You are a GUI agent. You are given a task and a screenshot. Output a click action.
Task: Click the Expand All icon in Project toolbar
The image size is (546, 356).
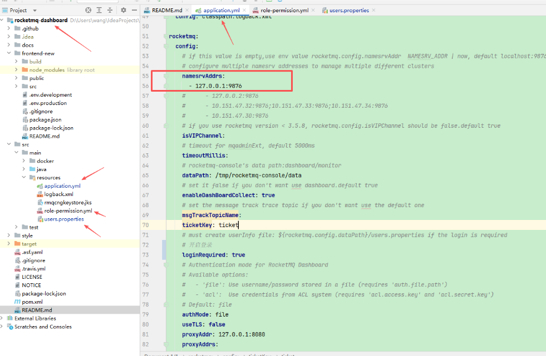point(99,10)
